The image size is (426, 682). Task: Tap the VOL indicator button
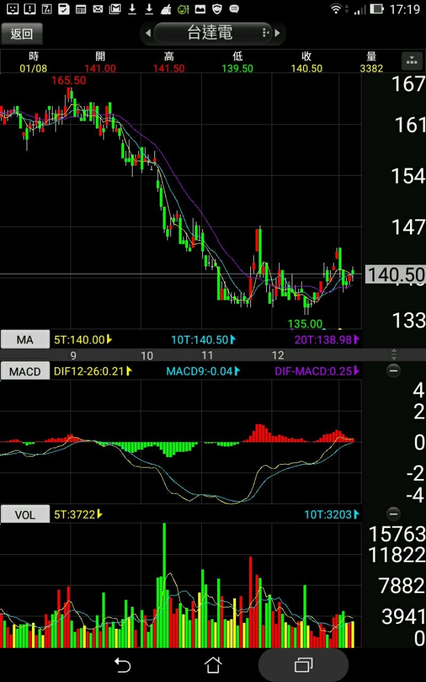[25, 515]
